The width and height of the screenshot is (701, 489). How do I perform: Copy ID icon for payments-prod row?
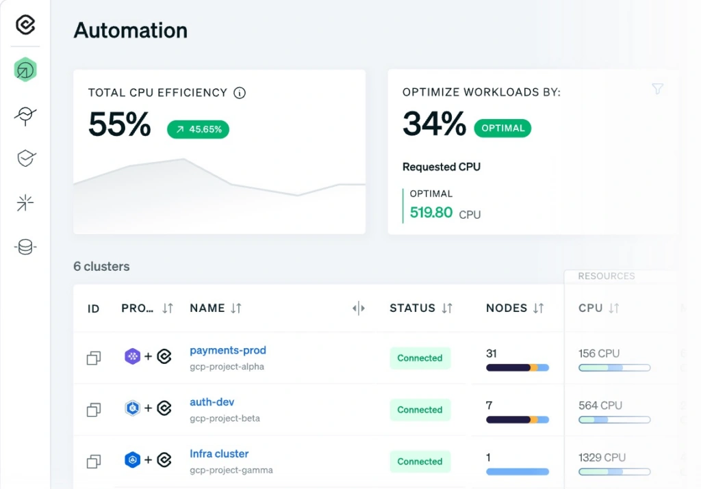click(x=94, y=358)
